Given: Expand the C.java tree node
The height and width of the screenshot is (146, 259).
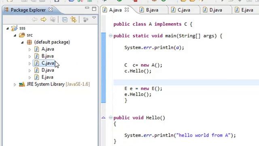Looking at the screenshot, I should click(30, 64).
